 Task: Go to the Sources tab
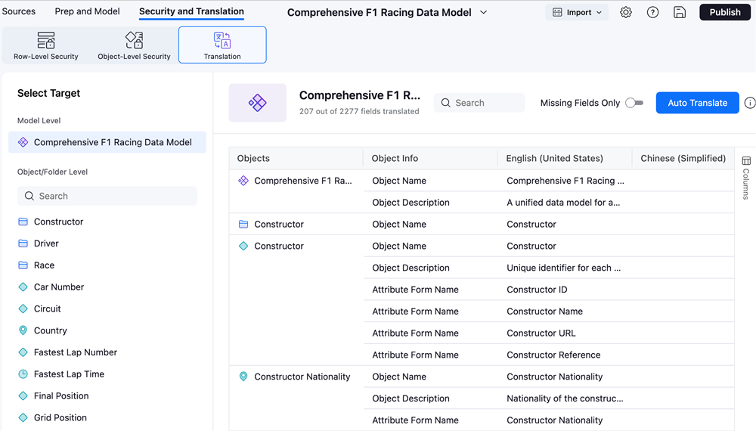pos(19,11)
